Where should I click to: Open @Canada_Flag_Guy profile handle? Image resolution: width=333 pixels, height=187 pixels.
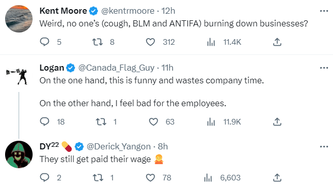[x=117, y=68]
